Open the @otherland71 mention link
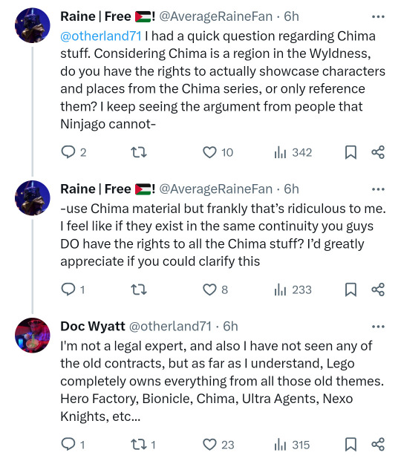This screenshot has width=401, height=461. (101, 36)
